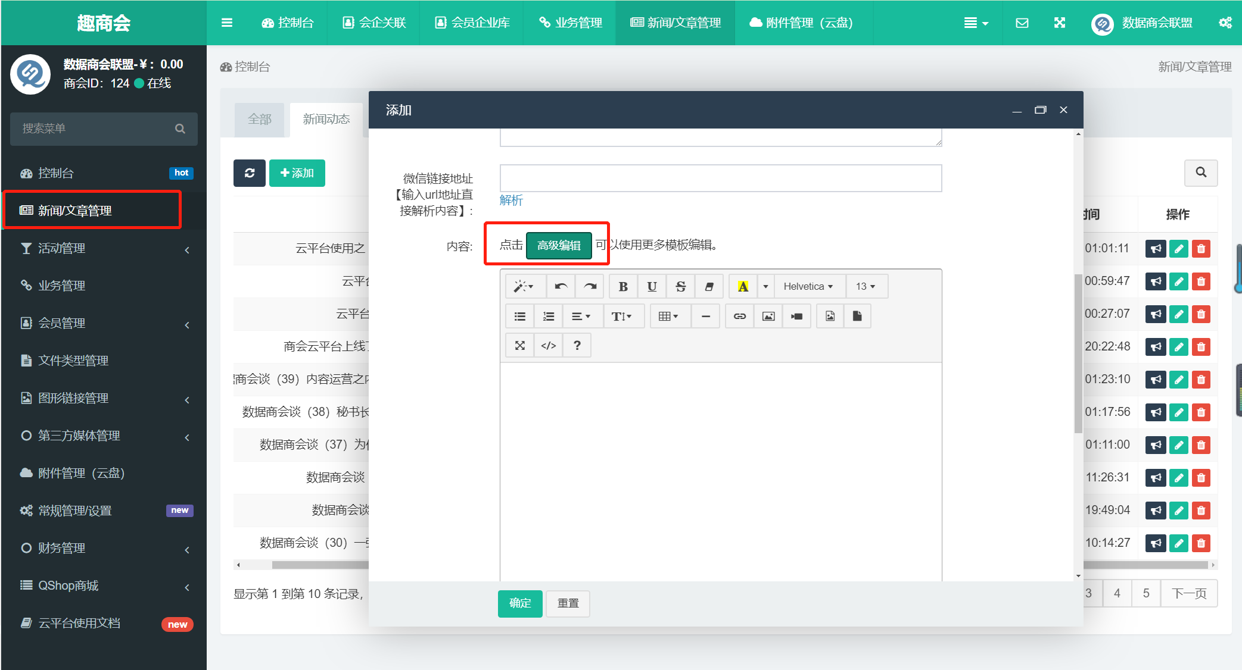The image size is (1242, 670).
Task: Open 会员企业库 top menu
Action: coord(472,23)
